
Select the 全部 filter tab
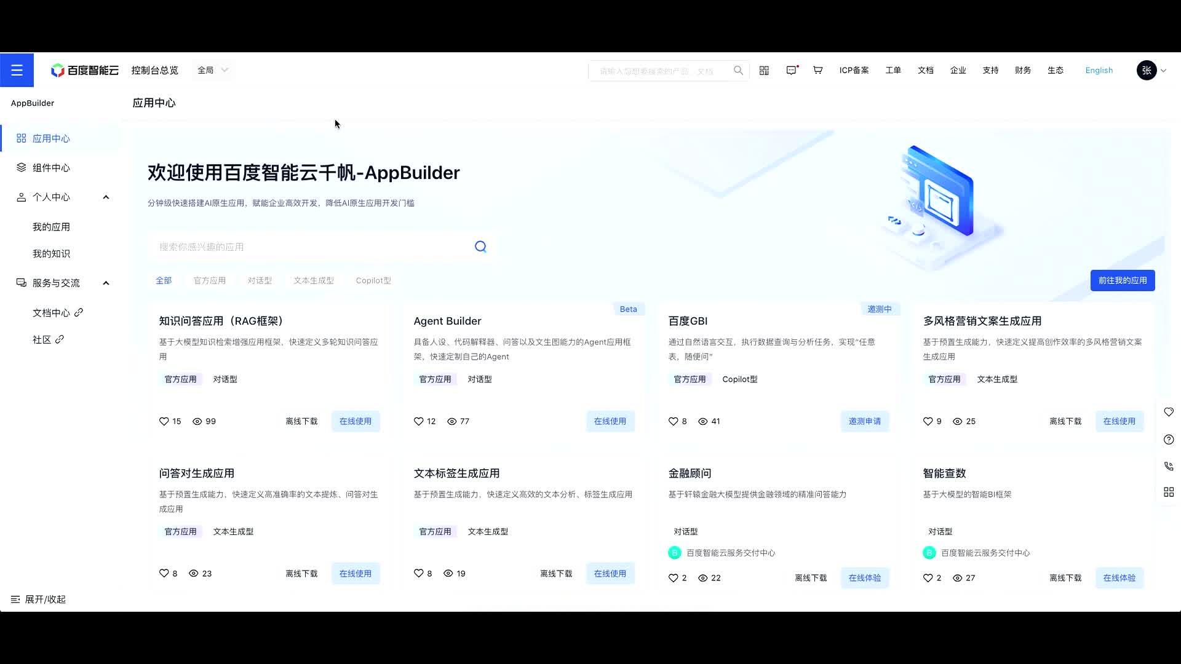click(164, 280)
